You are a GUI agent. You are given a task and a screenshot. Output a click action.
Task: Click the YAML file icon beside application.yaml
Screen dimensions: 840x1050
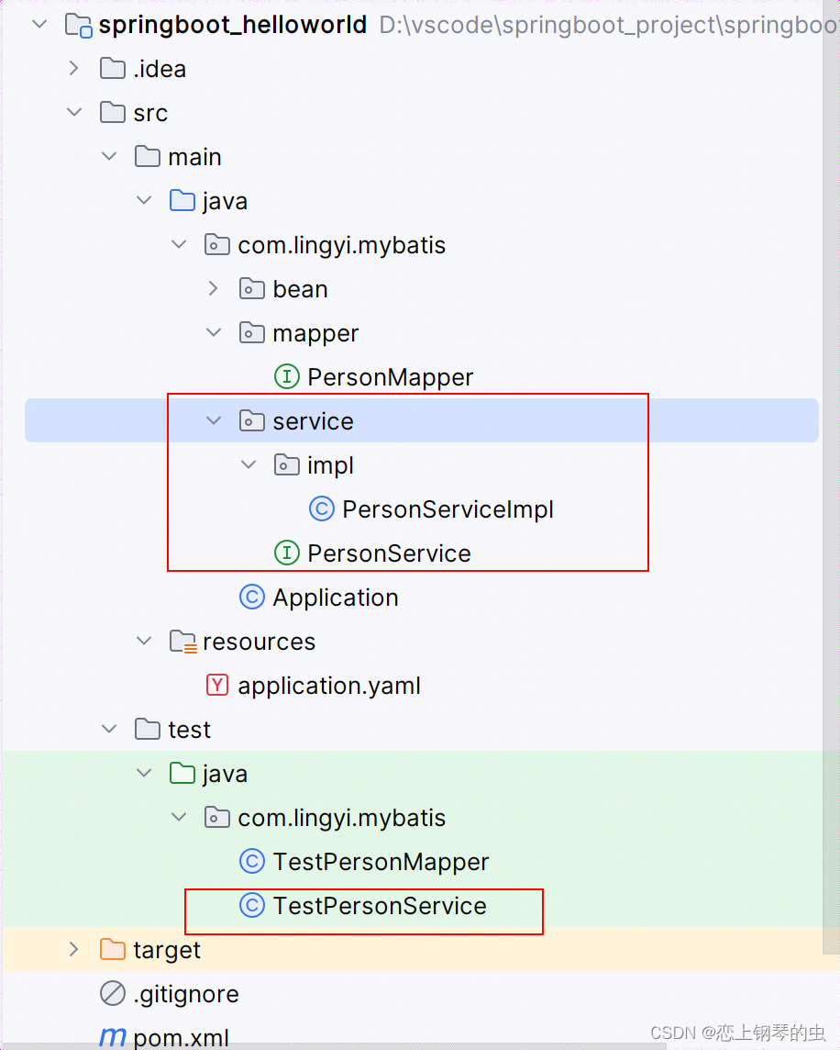[217, 685]
